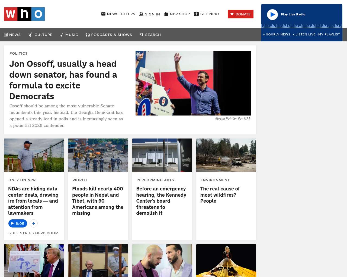Click the Politics category label
Image resolution: width=347 pixels, height=277 pixels.
pyautogui.click(x=18, y=53)
